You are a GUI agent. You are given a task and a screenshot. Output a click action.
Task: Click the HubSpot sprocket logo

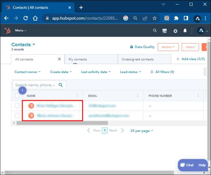[x=8, y=31]
